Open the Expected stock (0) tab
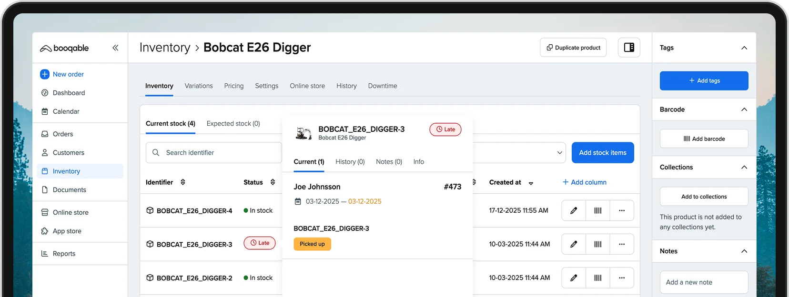This screenshot has width=789, height=297. [x=233, y=124]
